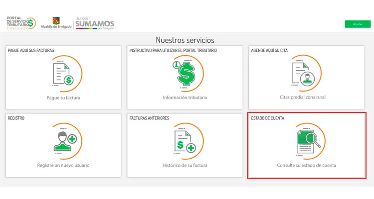Image resolution: width=374 pixels, height=199 pixels.
Task: Select the REGISTRO card heading
Action: (x=16, y=118)
